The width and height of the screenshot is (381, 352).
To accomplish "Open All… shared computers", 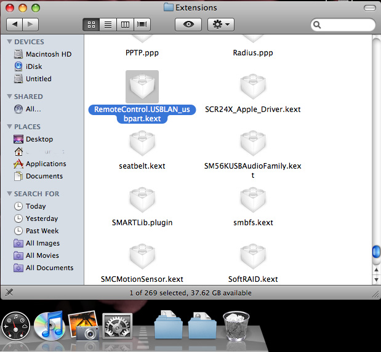I will tap(27, 109).
